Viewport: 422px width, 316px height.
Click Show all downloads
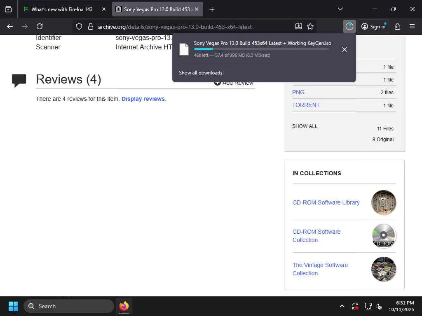(x=201, y=73)
